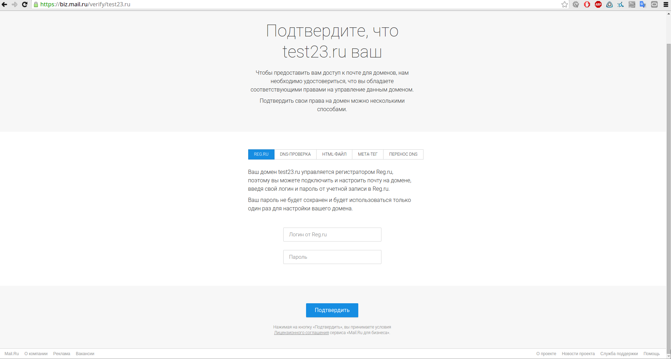Image resolution: width=671 pixels, height=359 pixels.
Task: Click the red stop-hand extension icon
Action: click(587, 5)
